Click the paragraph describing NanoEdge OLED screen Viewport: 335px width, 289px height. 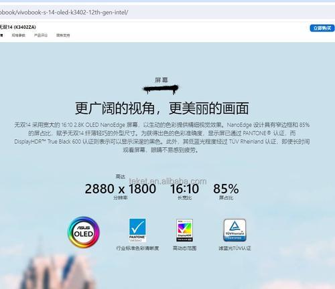click(161, 137)
